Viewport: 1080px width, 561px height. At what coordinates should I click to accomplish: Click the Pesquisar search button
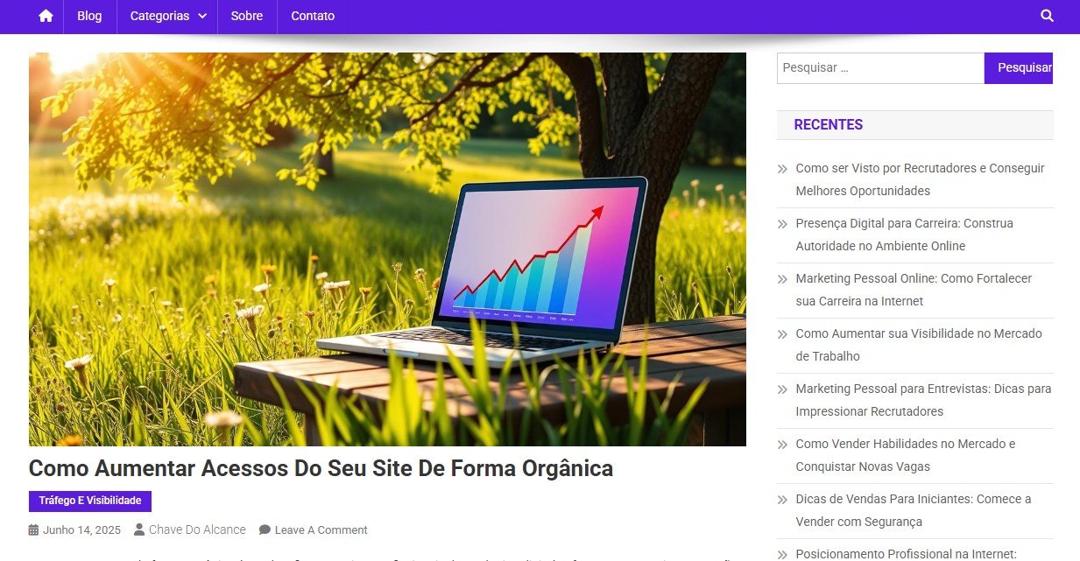1019,68
